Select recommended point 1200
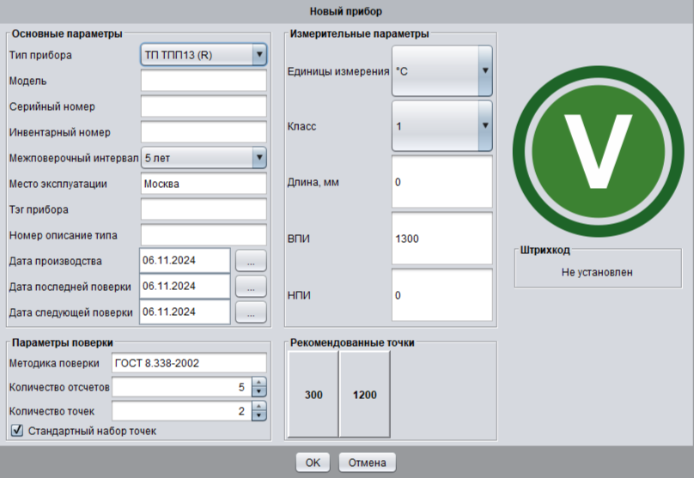This screenshot has height=478, width=694. pyautogui.click(x=364, y=396)
